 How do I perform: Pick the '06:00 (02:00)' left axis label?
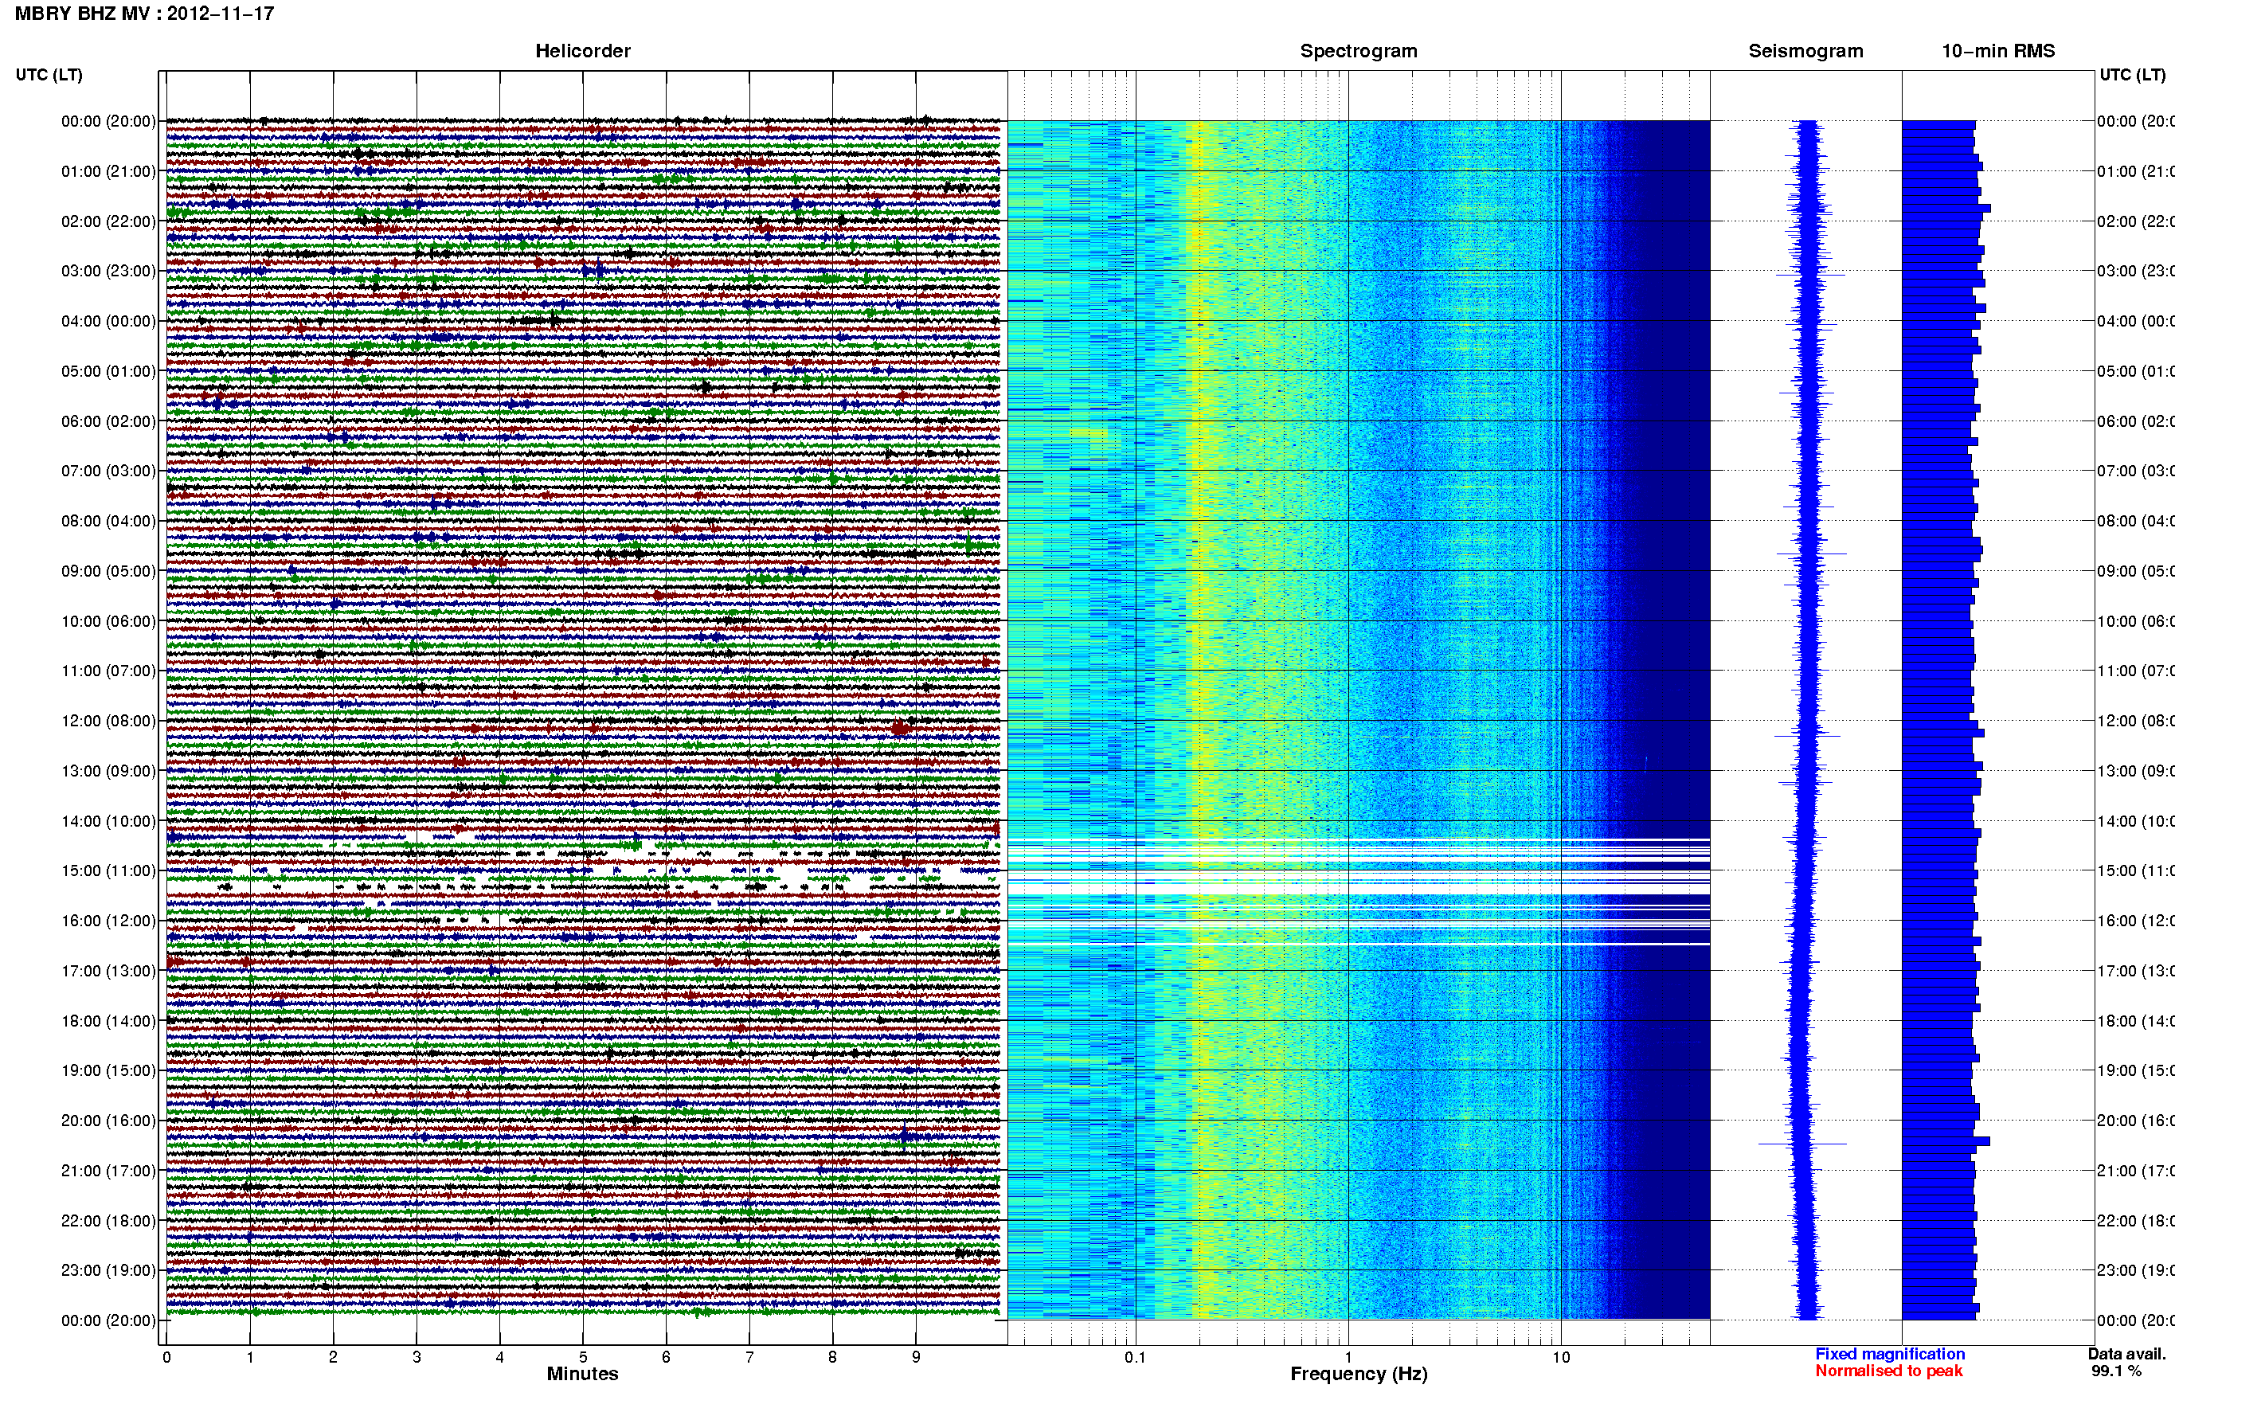tap(108, 421)
